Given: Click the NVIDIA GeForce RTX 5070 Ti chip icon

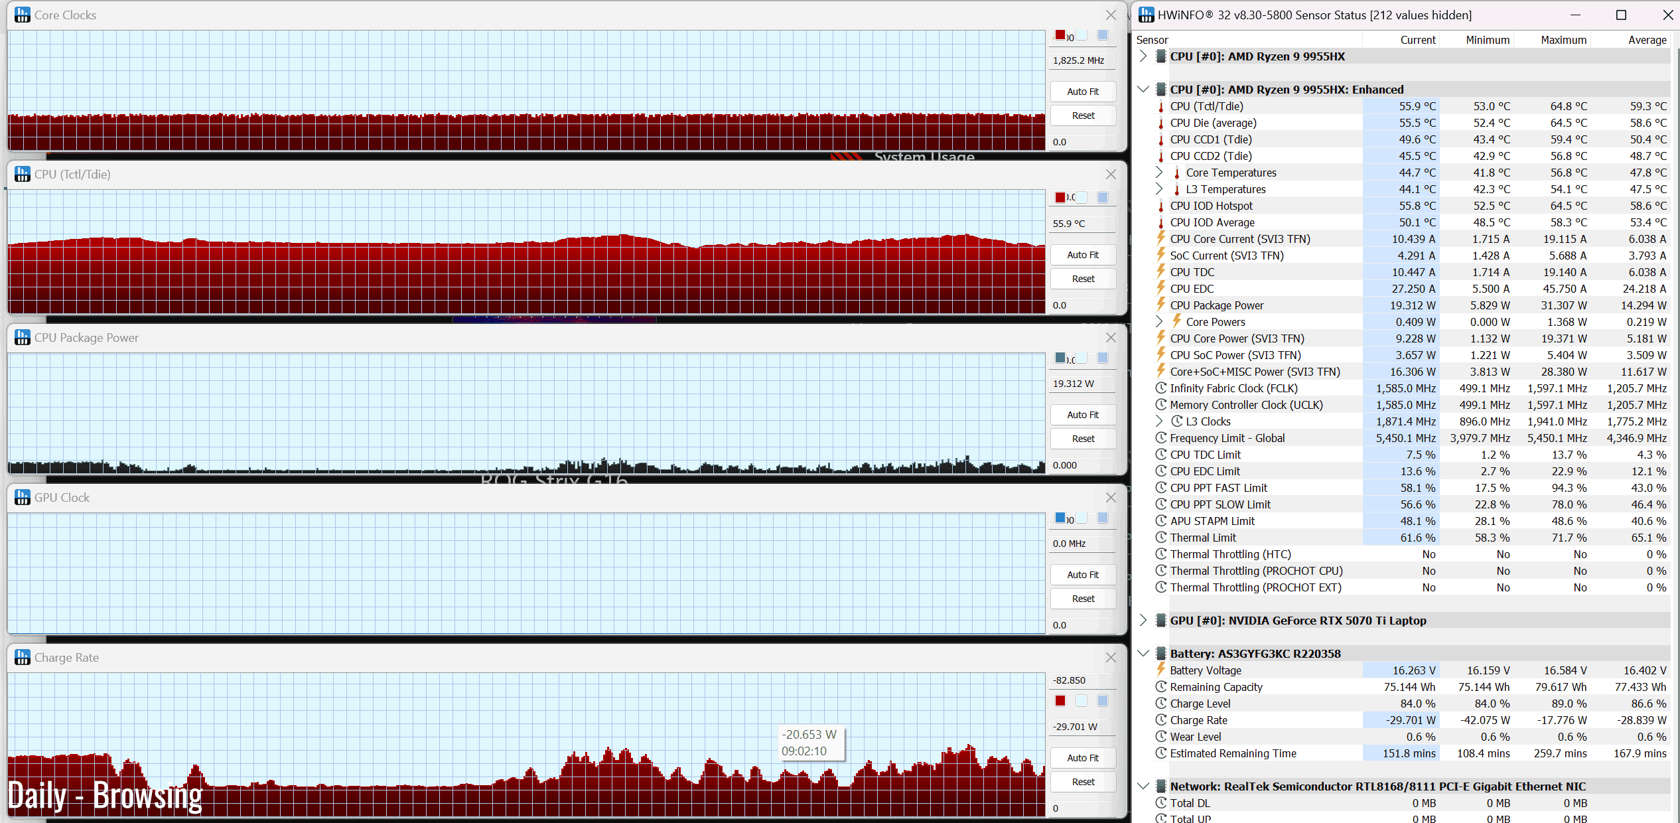Looking at the screenshot, I should 1160,620.
